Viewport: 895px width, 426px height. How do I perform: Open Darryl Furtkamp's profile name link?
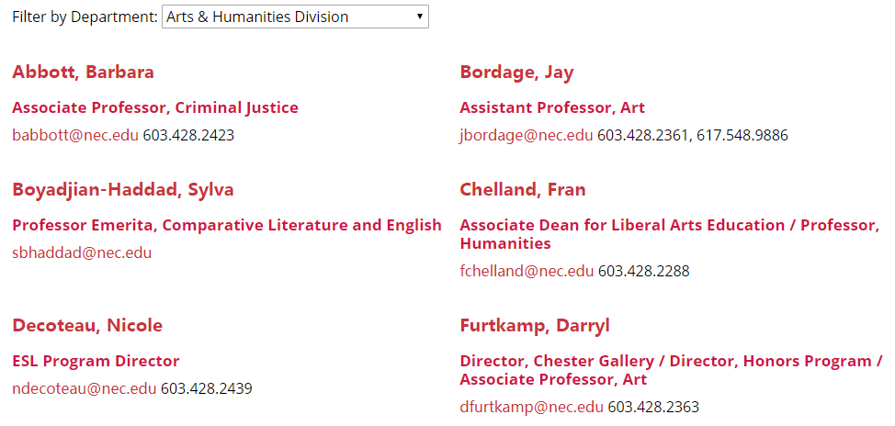click(535, 326)
